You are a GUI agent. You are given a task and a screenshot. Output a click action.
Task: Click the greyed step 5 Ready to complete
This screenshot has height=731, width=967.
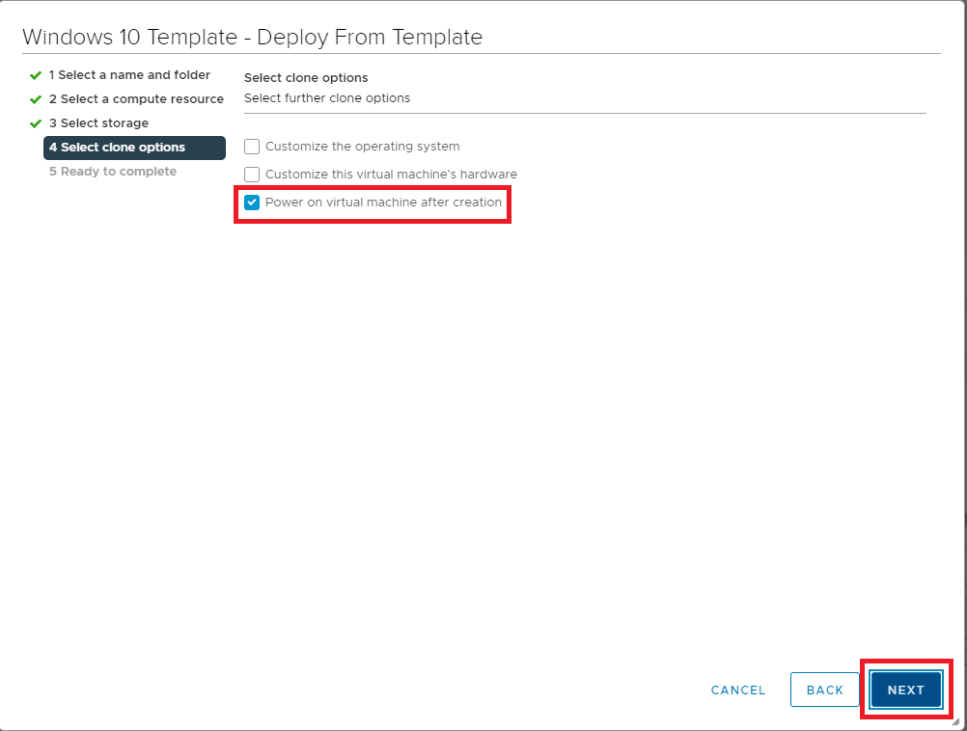[x=113, y=172]
